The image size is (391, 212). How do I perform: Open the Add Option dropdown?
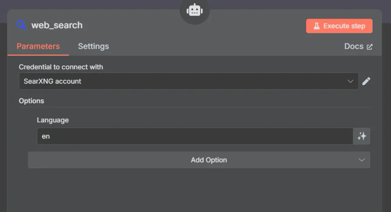click(x=199, y=160)
